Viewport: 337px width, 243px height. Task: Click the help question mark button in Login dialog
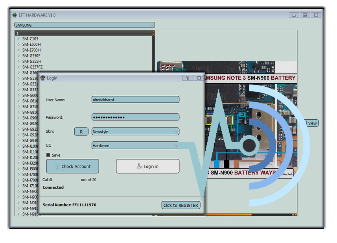188,78
